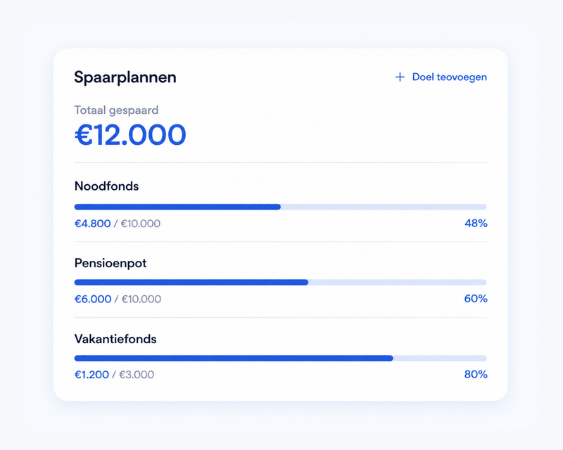563x450 pixels.
Task: Select the Spaarplannen heading
Action: 125,77
